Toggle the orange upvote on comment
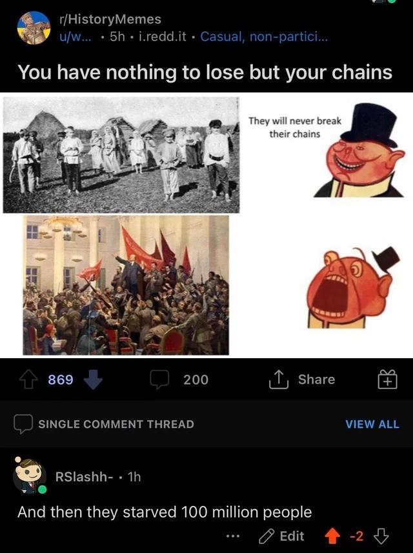413x553 pixels. [x=332, y=536]
